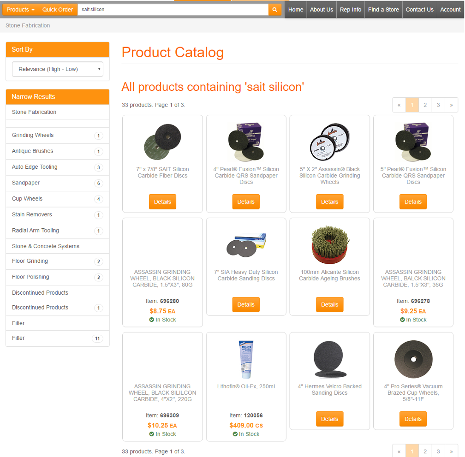The height and width of the screenshot is (457, 465).
Task: Narrow results to Cup Wheels
Action: point(58,199)
